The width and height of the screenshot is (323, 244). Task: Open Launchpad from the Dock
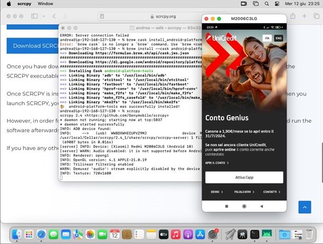coord(29,234)
